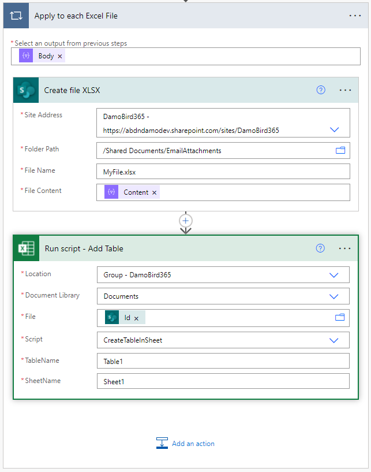Edit the File Name field MyFile.xlsx
371x472 pixels.
[x=223, y=171]
